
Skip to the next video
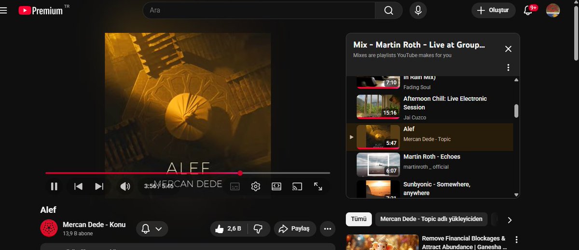coord(99,186)
